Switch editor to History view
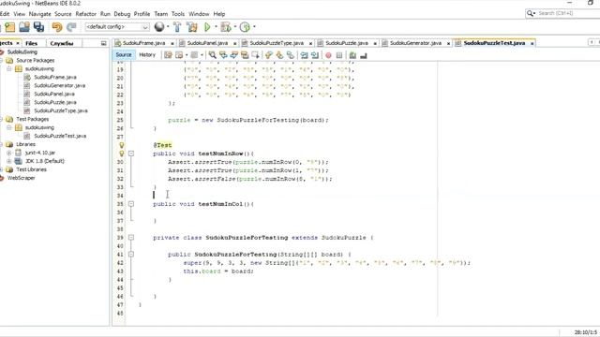This screenshot has width=600, height=337. (x=147, y=55)
